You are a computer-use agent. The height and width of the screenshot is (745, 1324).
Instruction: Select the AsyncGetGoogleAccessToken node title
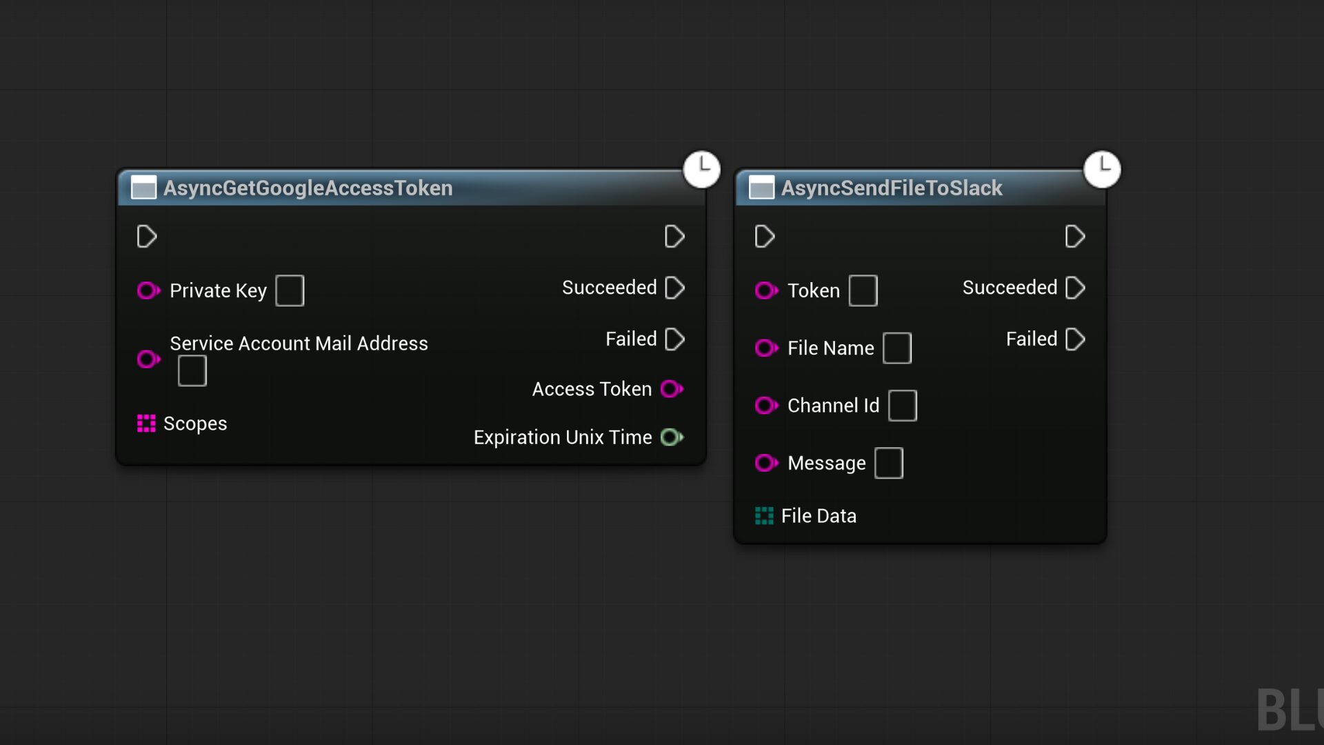click(308, 188)
